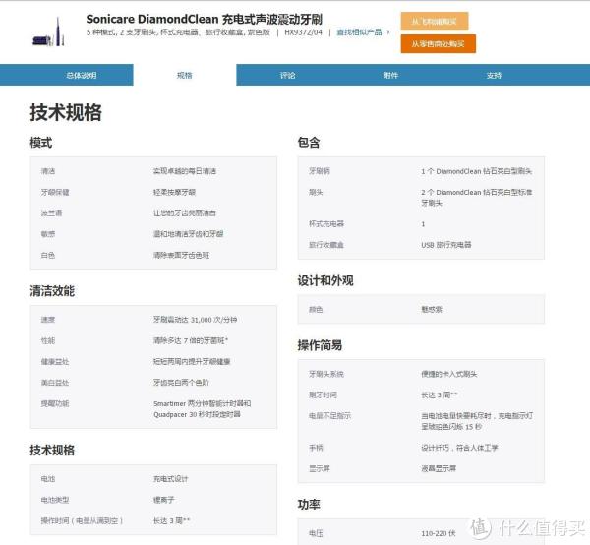
Task: Switch to the 总体说明 tab
Action: click(x=81, y=75)
